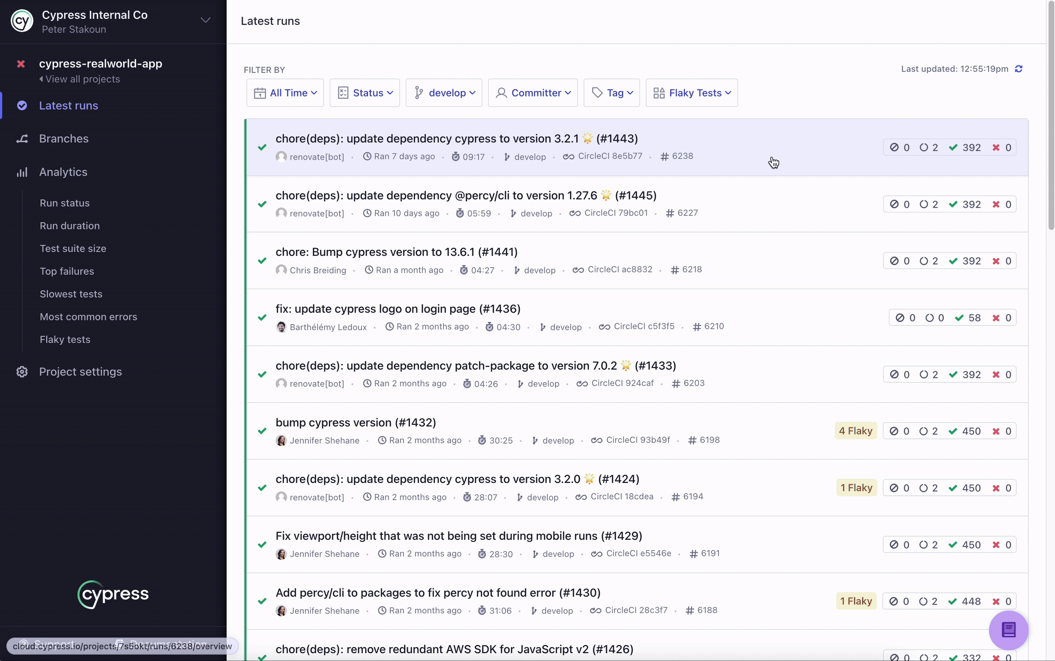Open Analytics using the bar-chart icon

(x=22, y=172)
